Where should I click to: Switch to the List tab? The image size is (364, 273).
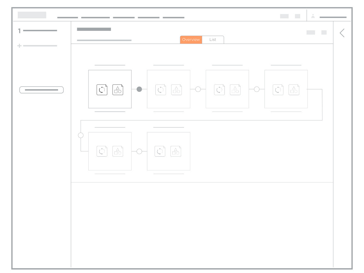(213, 40)
